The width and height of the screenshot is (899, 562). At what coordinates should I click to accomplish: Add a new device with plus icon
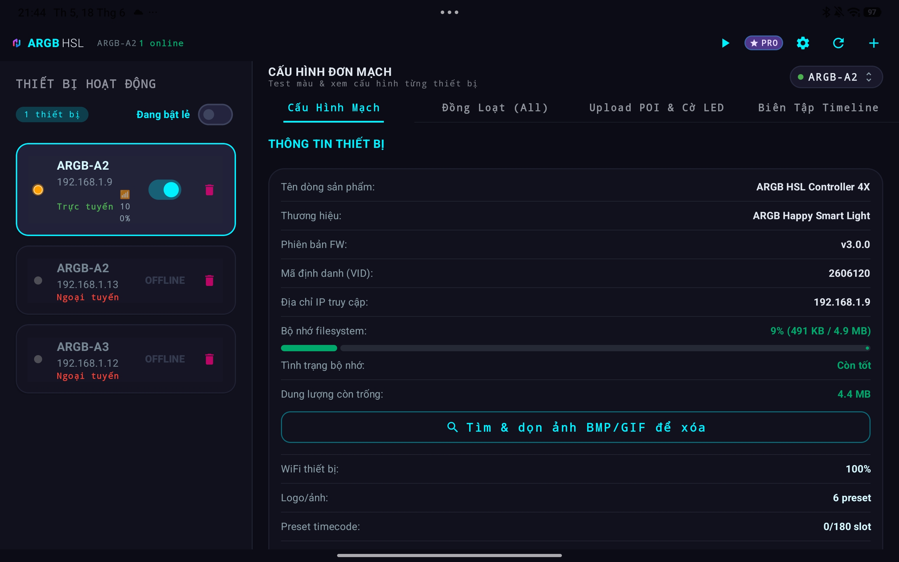pyautogui.click(x=874, y=43)
